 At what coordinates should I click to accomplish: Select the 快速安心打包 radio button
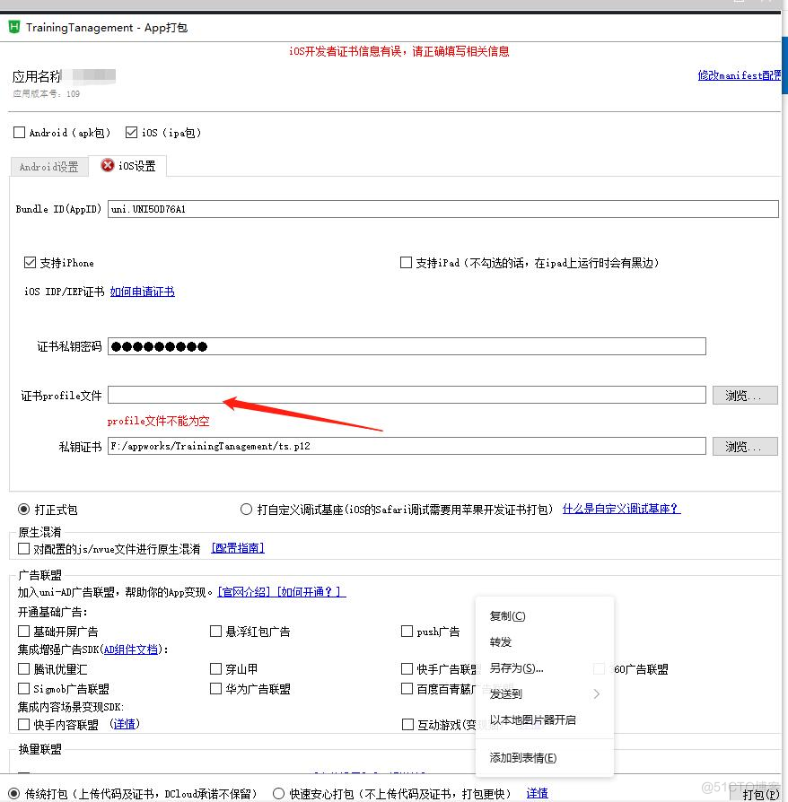tap(278, 793)
